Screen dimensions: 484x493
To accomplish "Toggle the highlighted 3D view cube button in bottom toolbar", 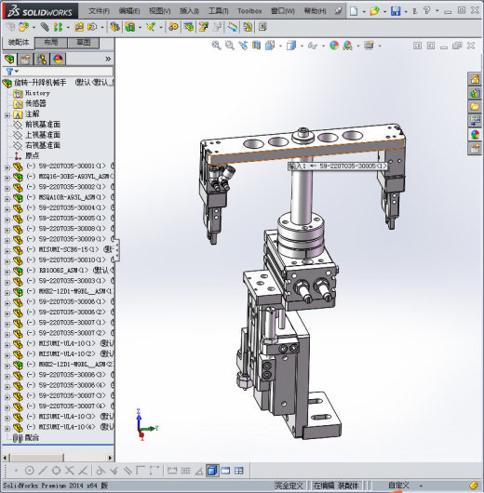I will coord(212,471).
